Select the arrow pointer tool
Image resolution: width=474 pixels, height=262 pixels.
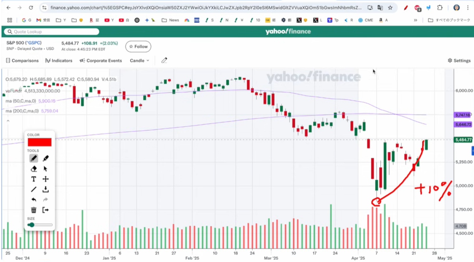46,168
